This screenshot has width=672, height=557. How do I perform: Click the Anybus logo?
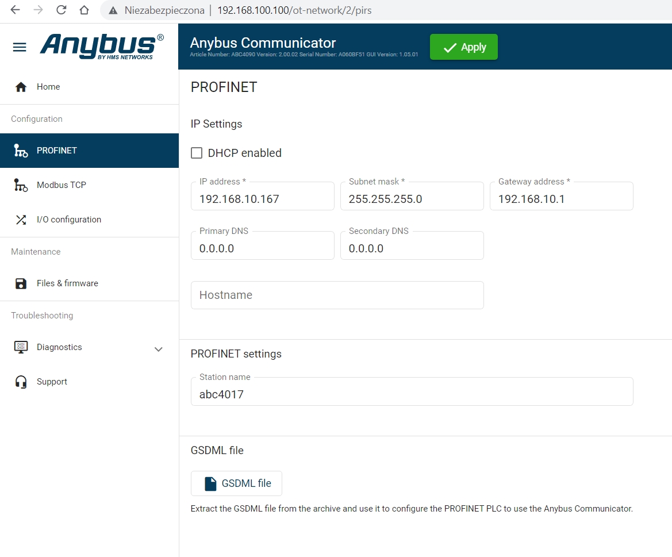point(102,47)
